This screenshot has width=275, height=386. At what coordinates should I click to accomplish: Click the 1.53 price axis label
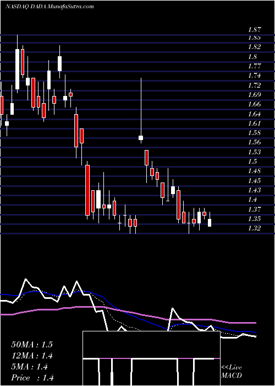tap(254, 152)
